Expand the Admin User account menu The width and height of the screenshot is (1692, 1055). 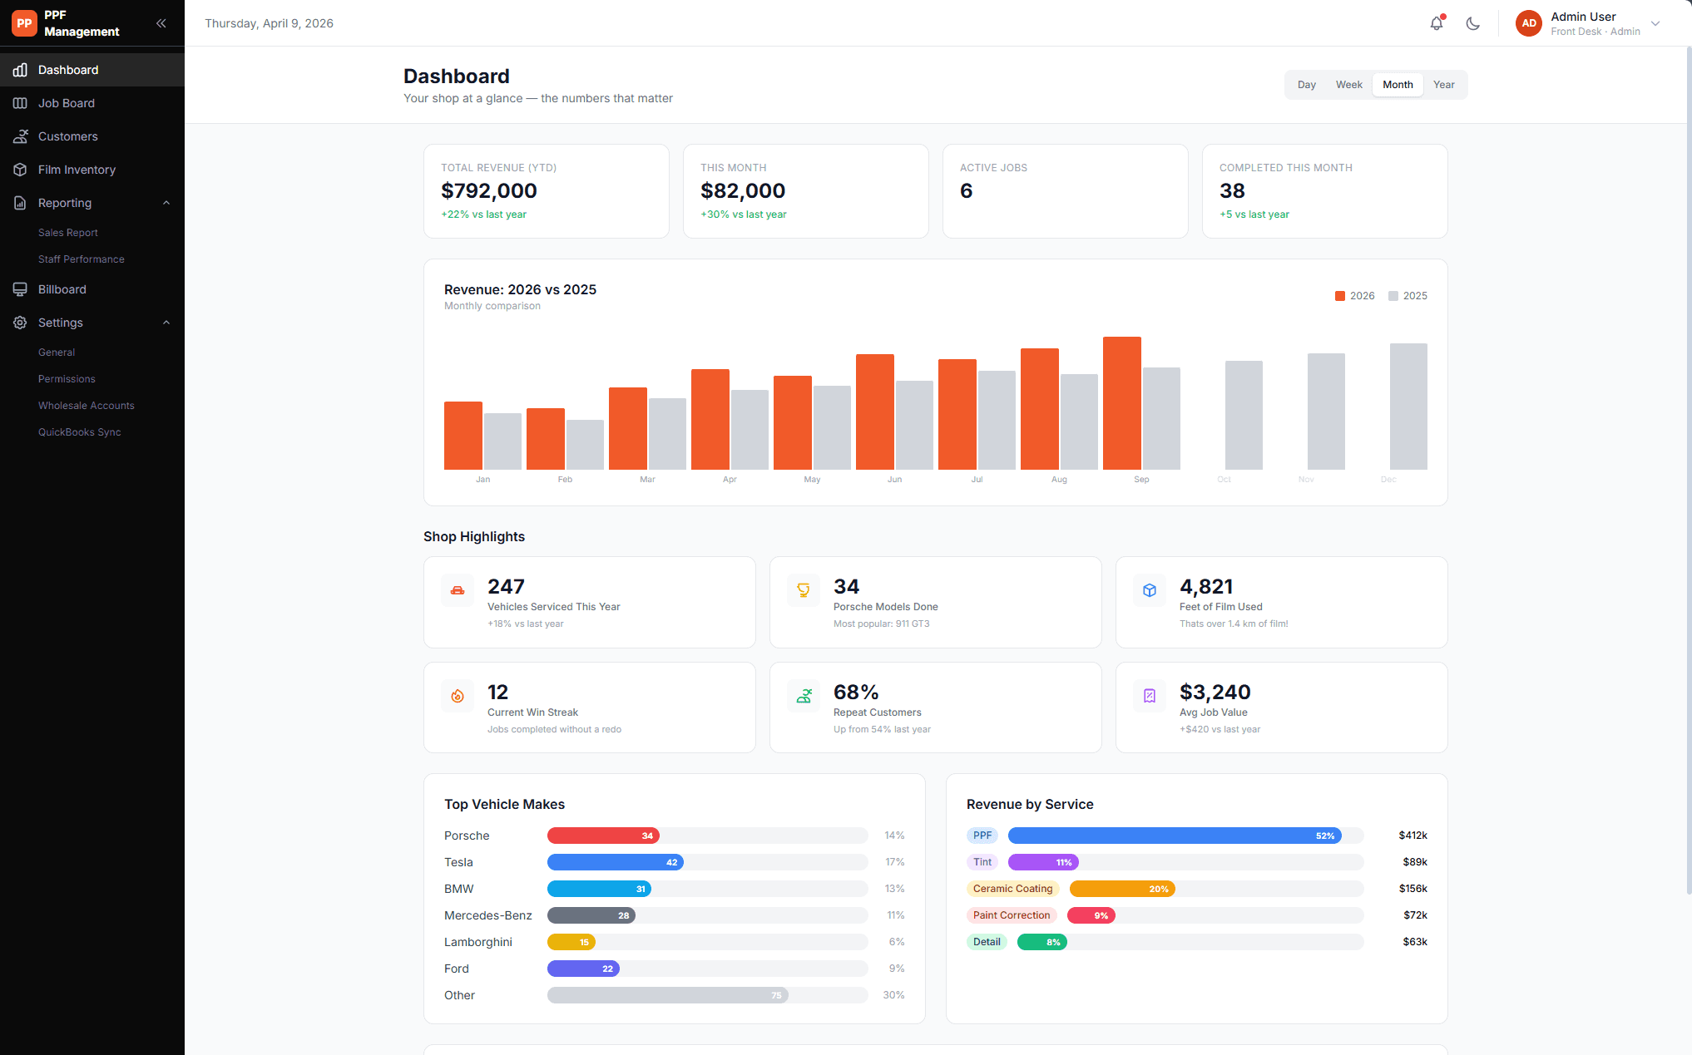(1591, 22)
